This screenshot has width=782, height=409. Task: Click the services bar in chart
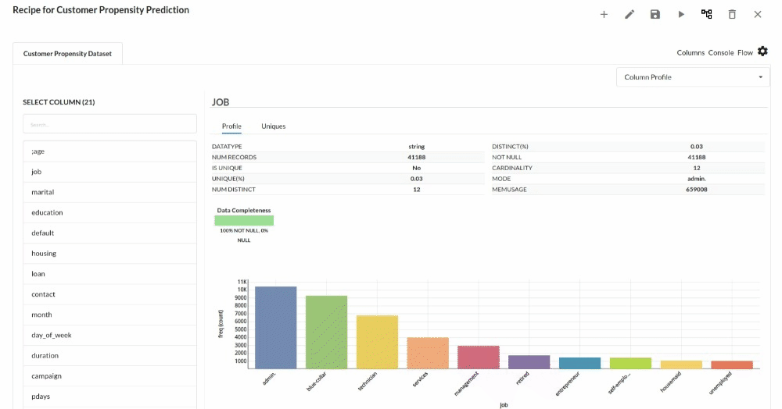pyautogui.click(x=428, y=353)
